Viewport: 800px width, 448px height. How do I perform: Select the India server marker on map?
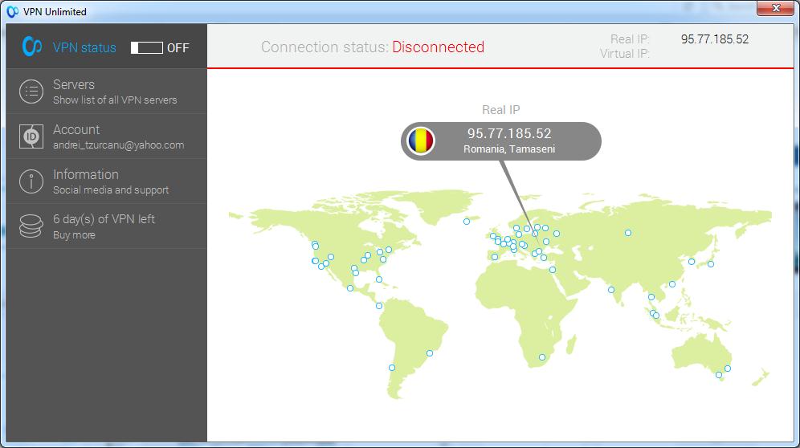pos(611,290)
